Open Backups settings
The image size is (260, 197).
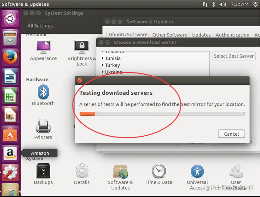(43, 174)
